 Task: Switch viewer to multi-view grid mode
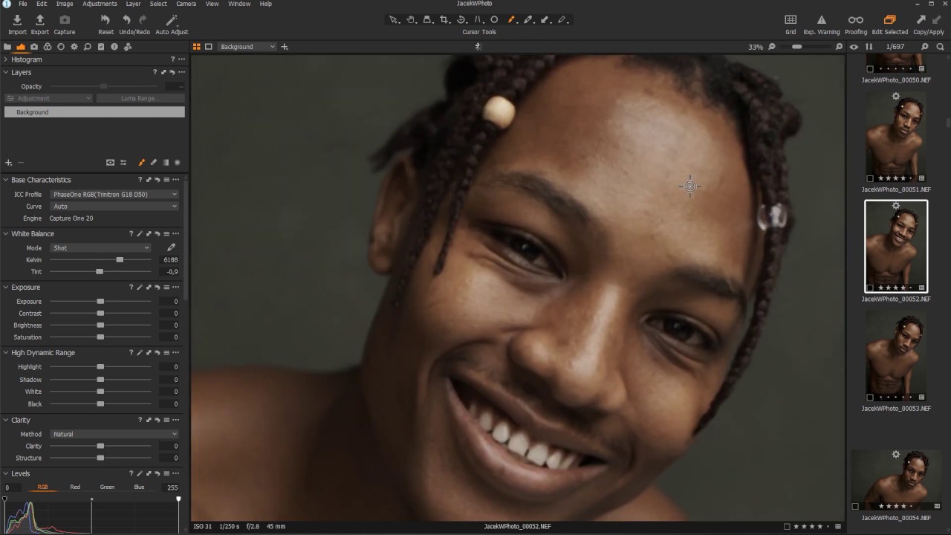(x=197, y=47)
